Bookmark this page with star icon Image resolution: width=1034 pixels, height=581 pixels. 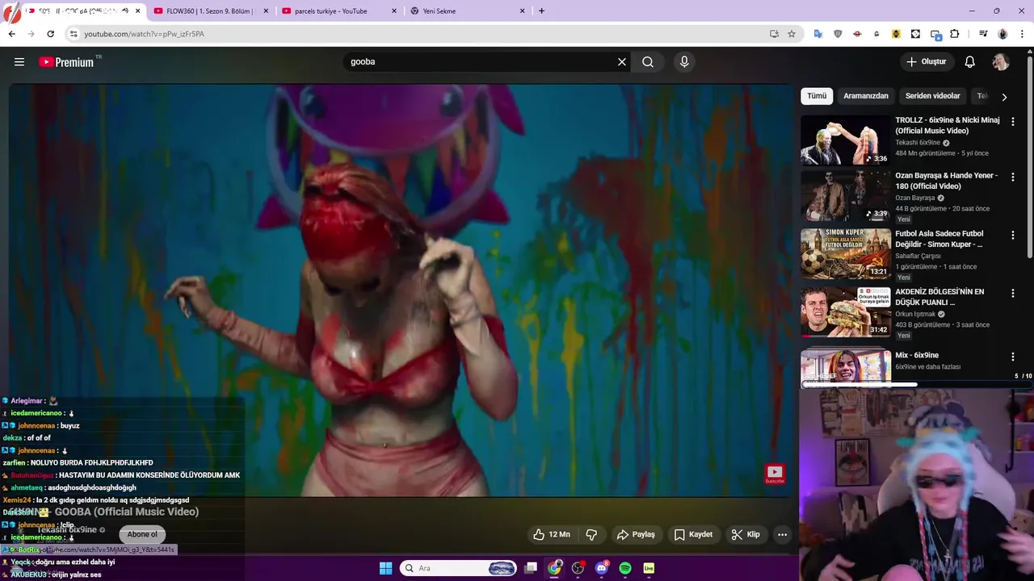pos(792,34)
